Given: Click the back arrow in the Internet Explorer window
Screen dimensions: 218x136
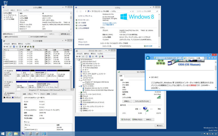Looking at the screenshot, I should (x=148, y=58).
